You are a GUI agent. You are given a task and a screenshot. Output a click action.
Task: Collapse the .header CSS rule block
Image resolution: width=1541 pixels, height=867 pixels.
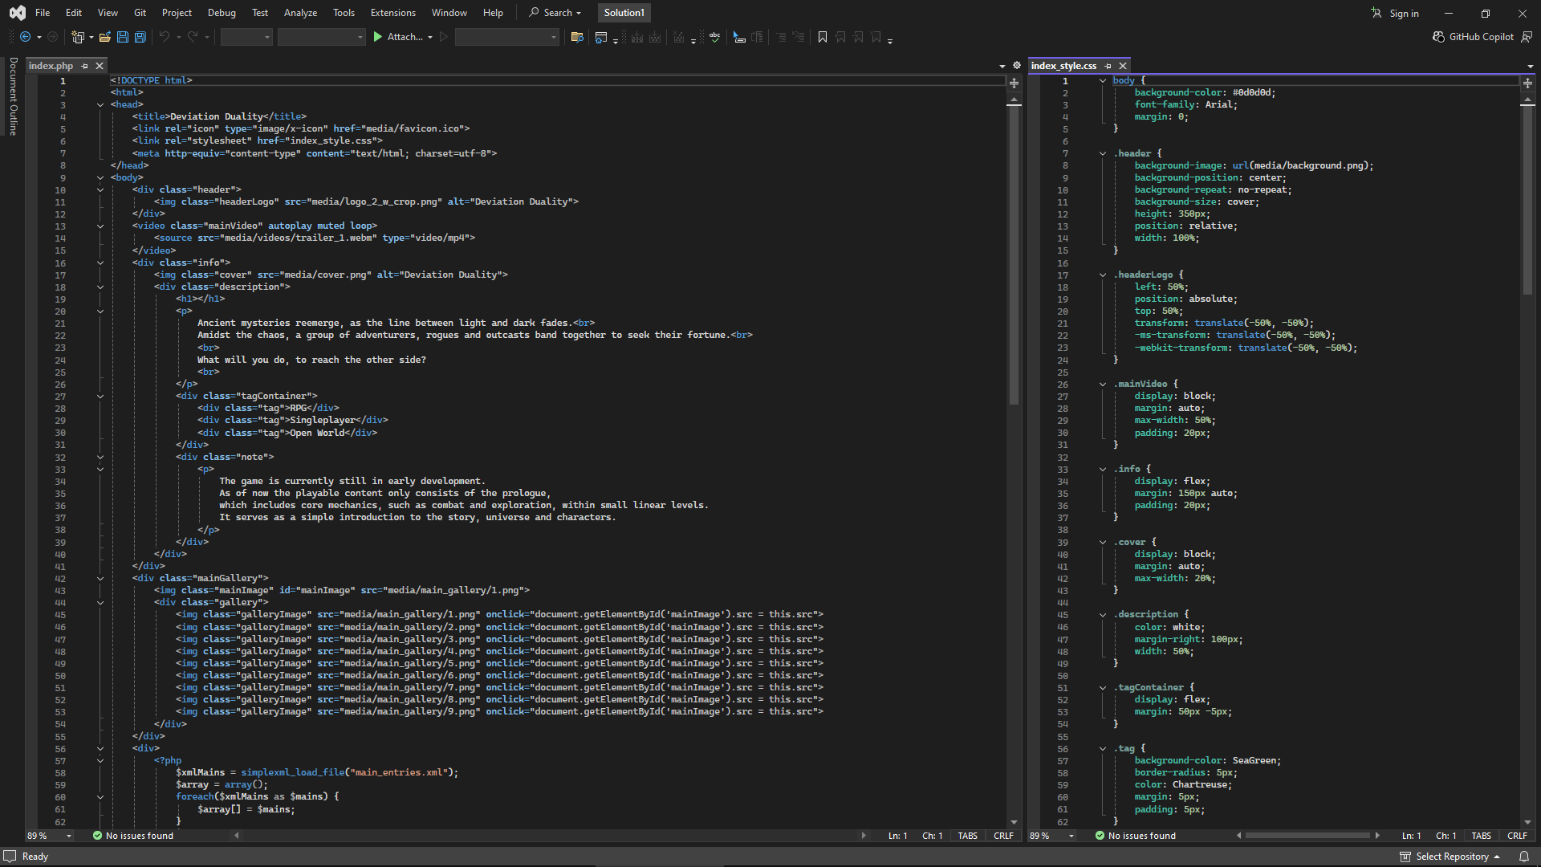click(1103, 153)
